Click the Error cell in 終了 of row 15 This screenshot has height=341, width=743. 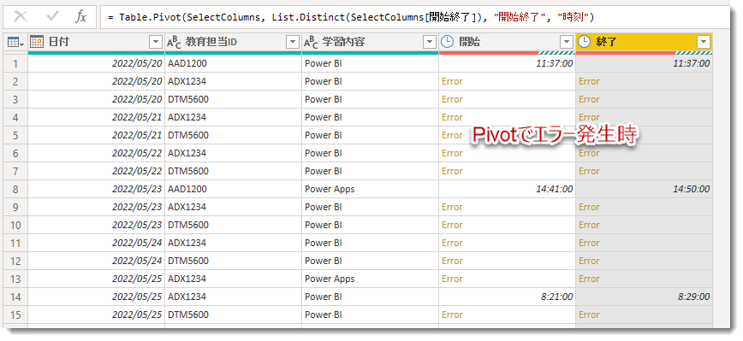coord(644,315)
